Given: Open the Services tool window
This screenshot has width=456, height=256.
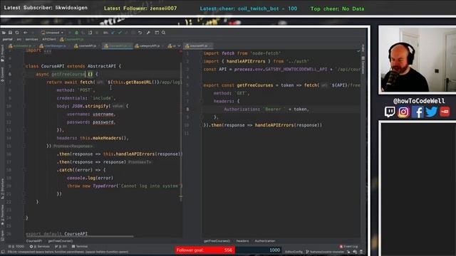Looking at the screenshot, I should (x=40, y=247).
